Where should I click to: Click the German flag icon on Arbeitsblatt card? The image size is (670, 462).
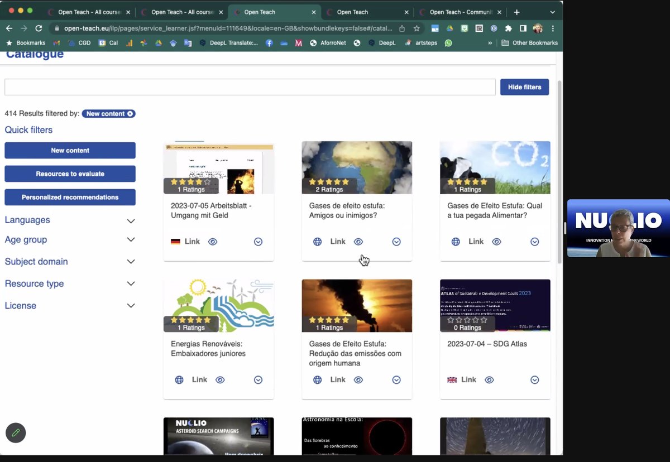[x=175, y=242]
